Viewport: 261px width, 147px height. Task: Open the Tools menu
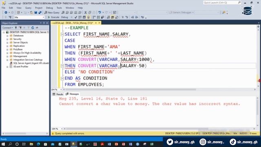[59, 8]
